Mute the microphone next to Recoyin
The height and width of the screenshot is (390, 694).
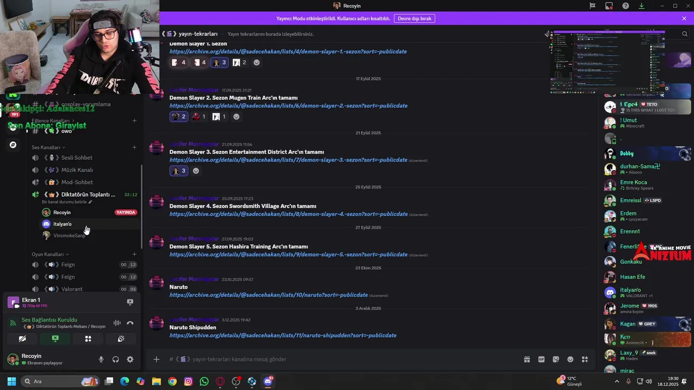tap(101, 359)
